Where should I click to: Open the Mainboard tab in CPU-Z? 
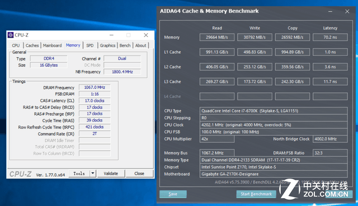(52, 45)
